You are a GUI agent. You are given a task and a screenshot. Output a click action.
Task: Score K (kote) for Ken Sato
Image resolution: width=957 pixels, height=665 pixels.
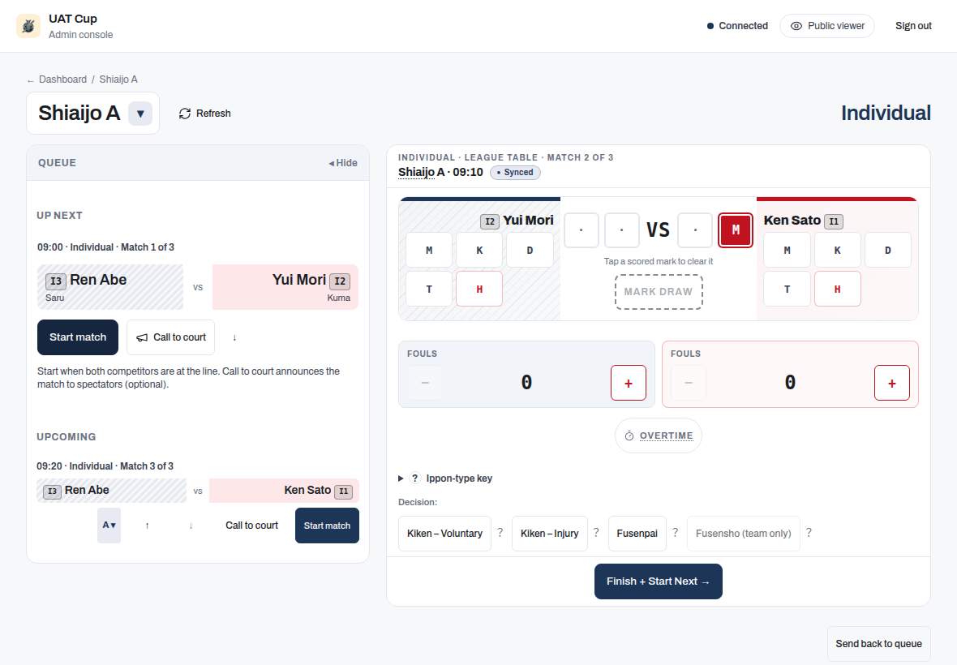coord(837,250)
